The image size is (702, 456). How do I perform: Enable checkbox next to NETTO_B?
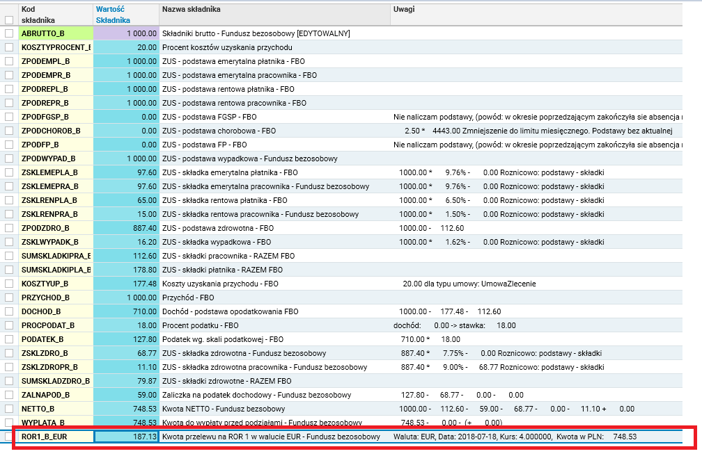[9, 409]
